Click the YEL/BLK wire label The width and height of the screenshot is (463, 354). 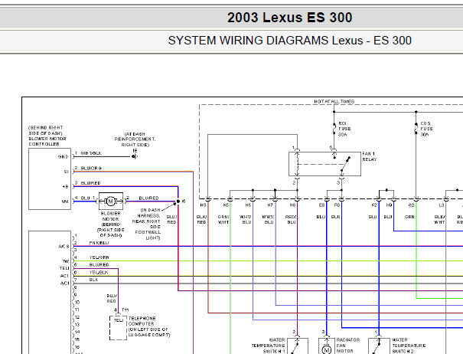tap(99, 272)
